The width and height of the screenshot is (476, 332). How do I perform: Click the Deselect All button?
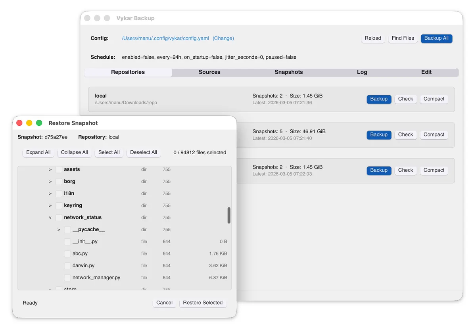[144, 152]
